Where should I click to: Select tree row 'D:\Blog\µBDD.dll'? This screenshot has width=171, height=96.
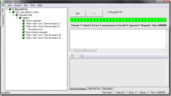[x=20, y=9]
